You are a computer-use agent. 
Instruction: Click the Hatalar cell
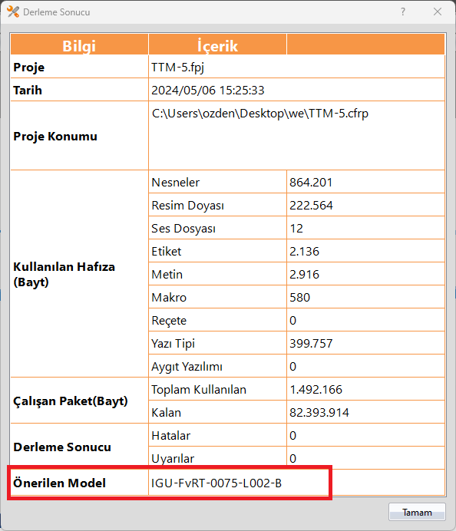coord(217,436)
